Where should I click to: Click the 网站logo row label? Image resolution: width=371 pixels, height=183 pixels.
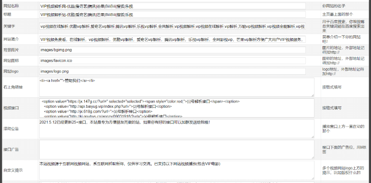pyautogui.click(x=11, y=71)
